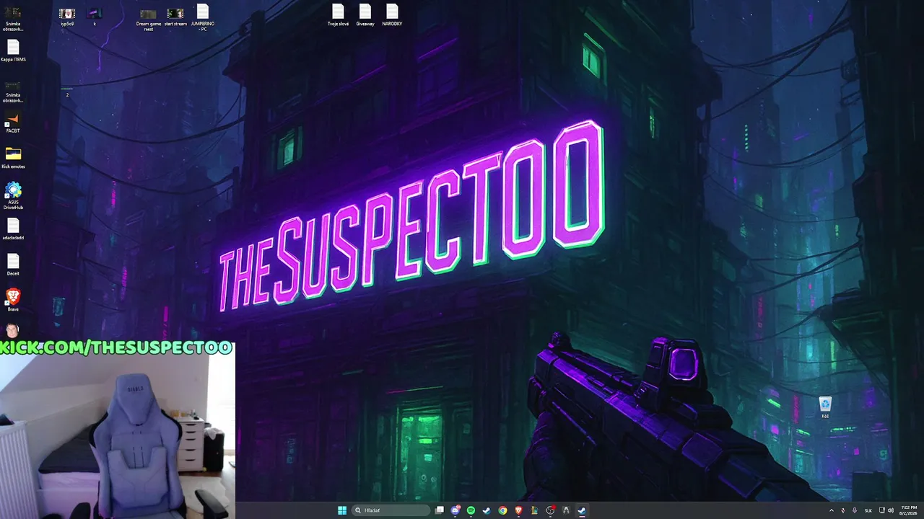924x519 pixels.
Task: Select the Kick emotes folder
Action: click(13, 157)
